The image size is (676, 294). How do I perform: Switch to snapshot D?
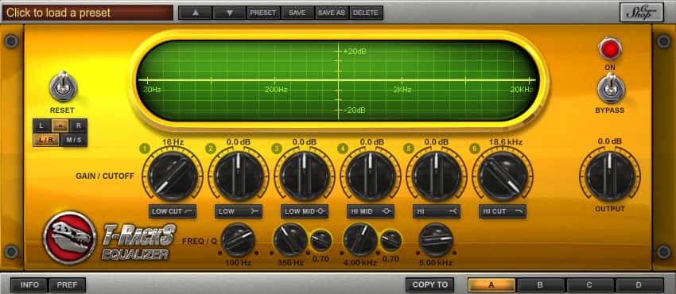pyautogui.click(x=639, y=284)
